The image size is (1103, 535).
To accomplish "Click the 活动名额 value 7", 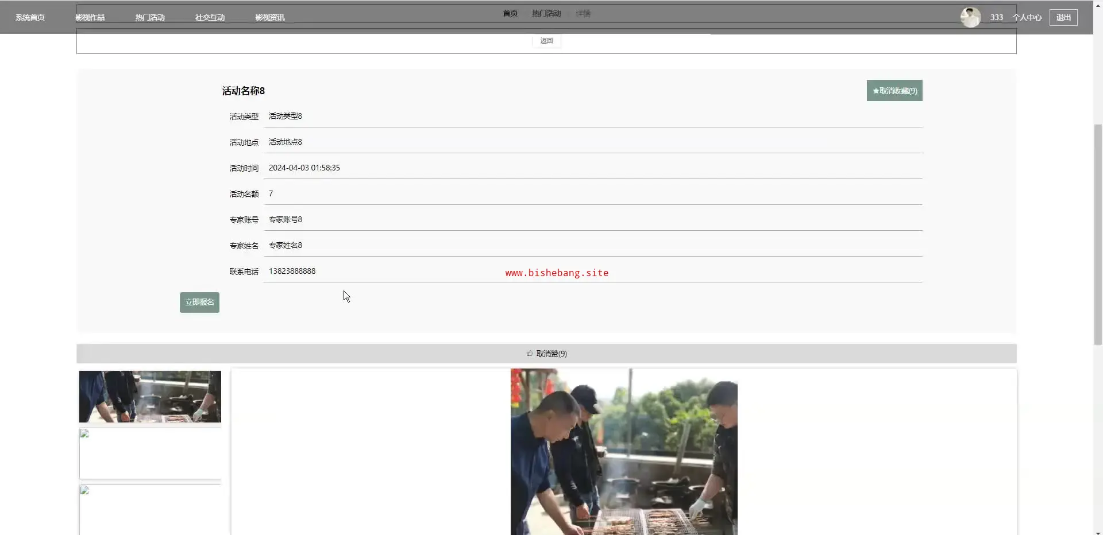I will point(271,193).
